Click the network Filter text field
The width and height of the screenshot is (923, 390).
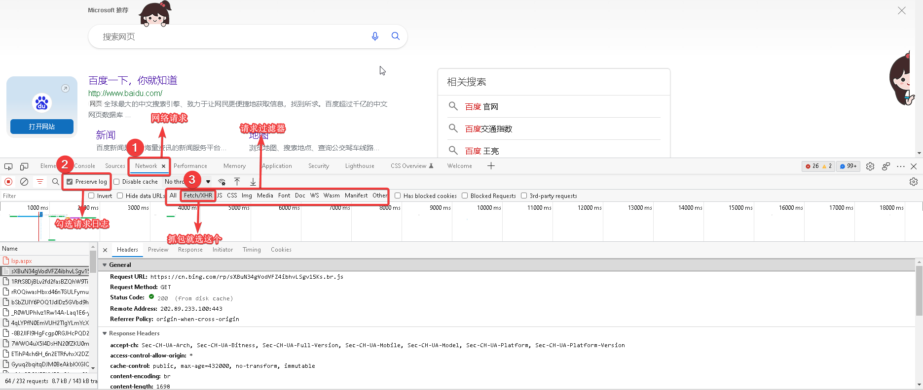tap(42, 195)
